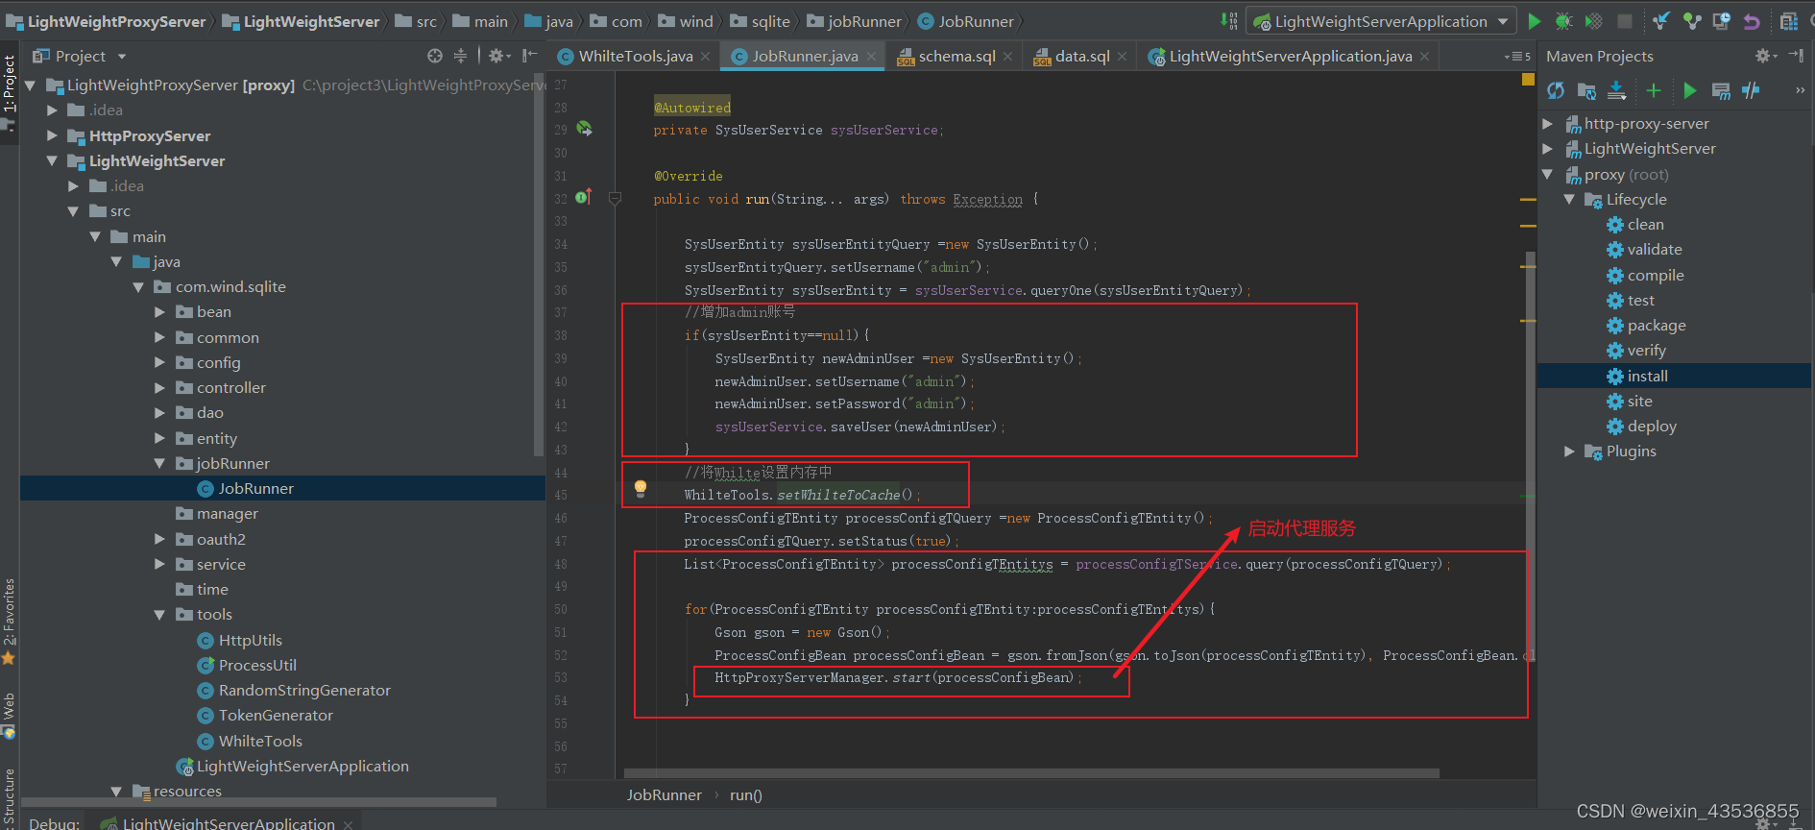Screen dimensions: 1815x830
Task: Collapse the tools package
Action: coord(160,614)
